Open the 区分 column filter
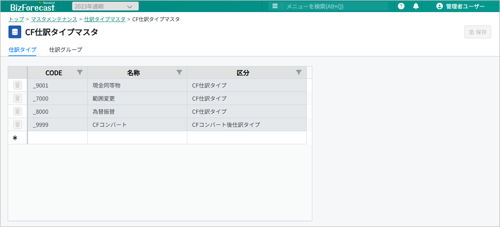500x227 pixels. pyautogui.click(x=299, y=72)
